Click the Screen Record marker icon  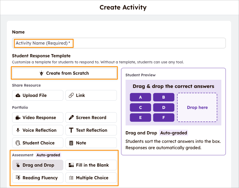(71, 117)
